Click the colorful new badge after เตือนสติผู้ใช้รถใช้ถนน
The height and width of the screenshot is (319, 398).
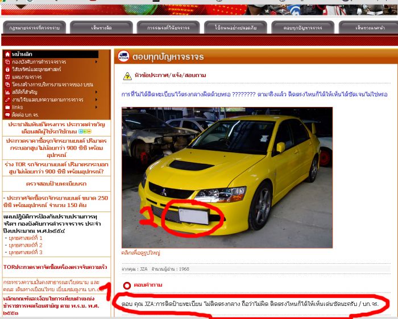85,131
